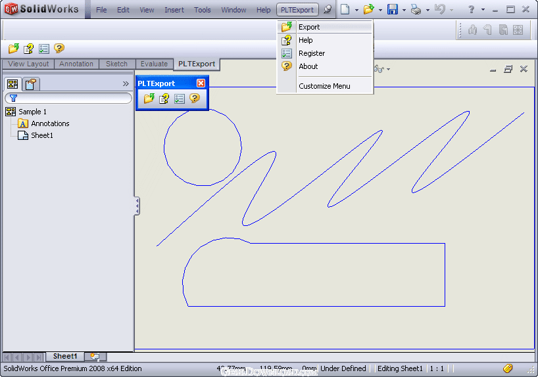Image resolution: width=538 pixels, height=377 pixels.
Task: Click the Register icon in the top-left toolbar
Action: tap(44, 49)
